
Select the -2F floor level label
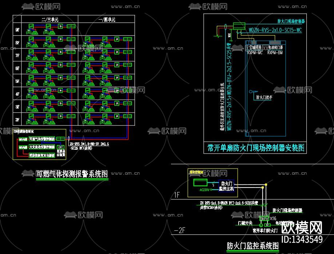[x=181, y=230]
